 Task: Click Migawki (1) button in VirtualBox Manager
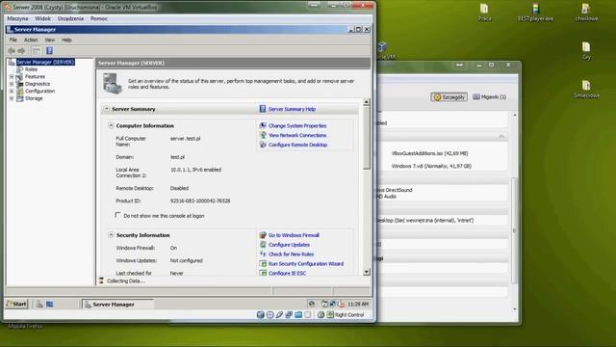click(490, 96)
